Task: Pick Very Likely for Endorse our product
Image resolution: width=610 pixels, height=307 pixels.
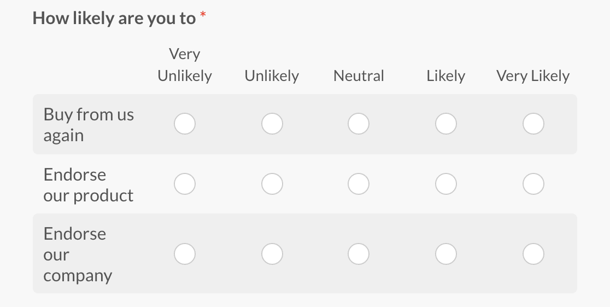Action: tap(533, 184)
